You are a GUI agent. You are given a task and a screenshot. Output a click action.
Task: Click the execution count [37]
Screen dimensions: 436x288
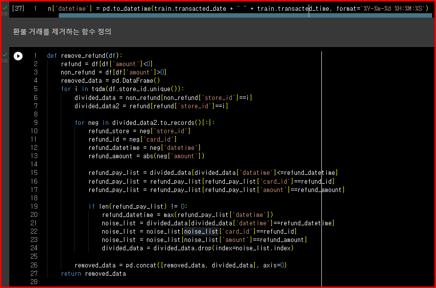18,9
